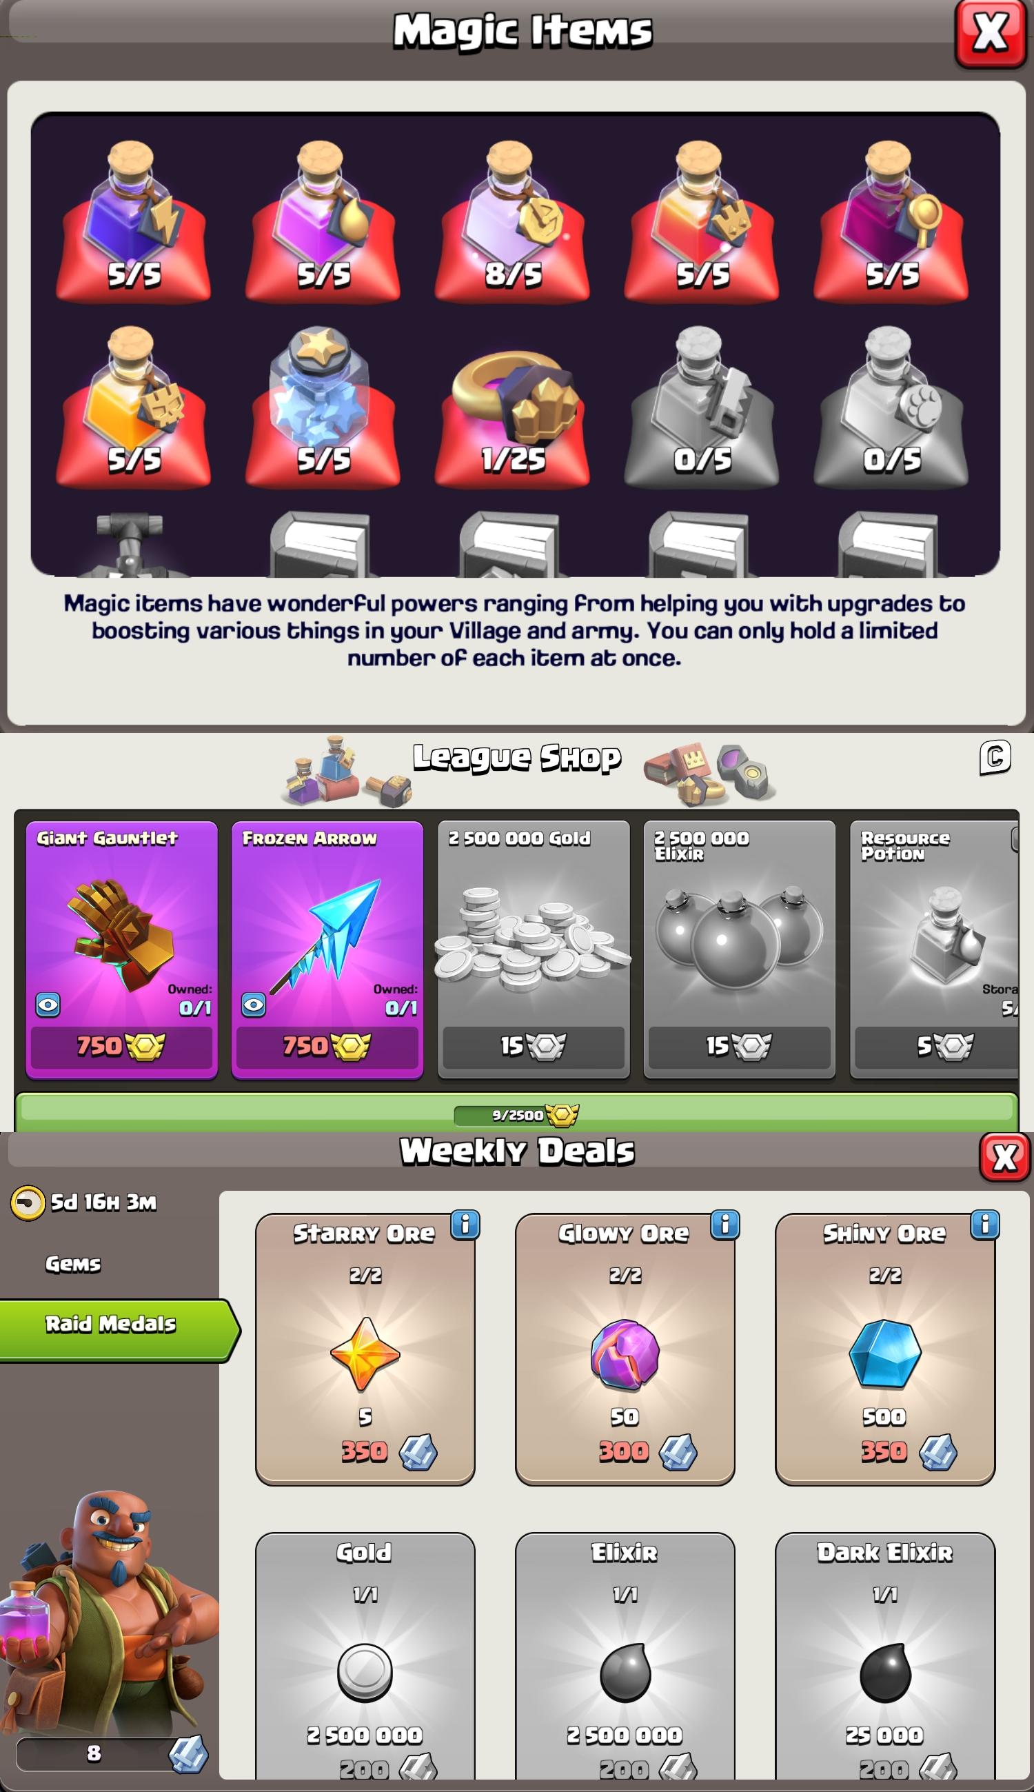Select the Super Potion item
The height and width of the screenshot is (1792, 1034).
134,406
